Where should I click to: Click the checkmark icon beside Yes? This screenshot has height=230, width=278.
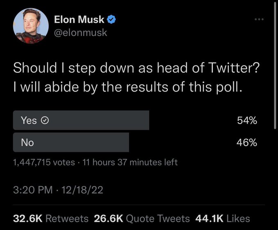pyautogui.click(x=45, y=120)
